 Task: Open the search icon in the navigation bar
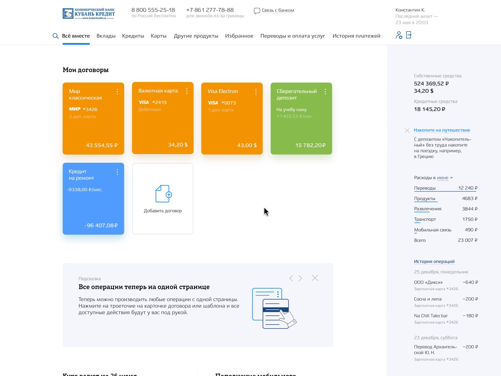click(x=56, y=36)
